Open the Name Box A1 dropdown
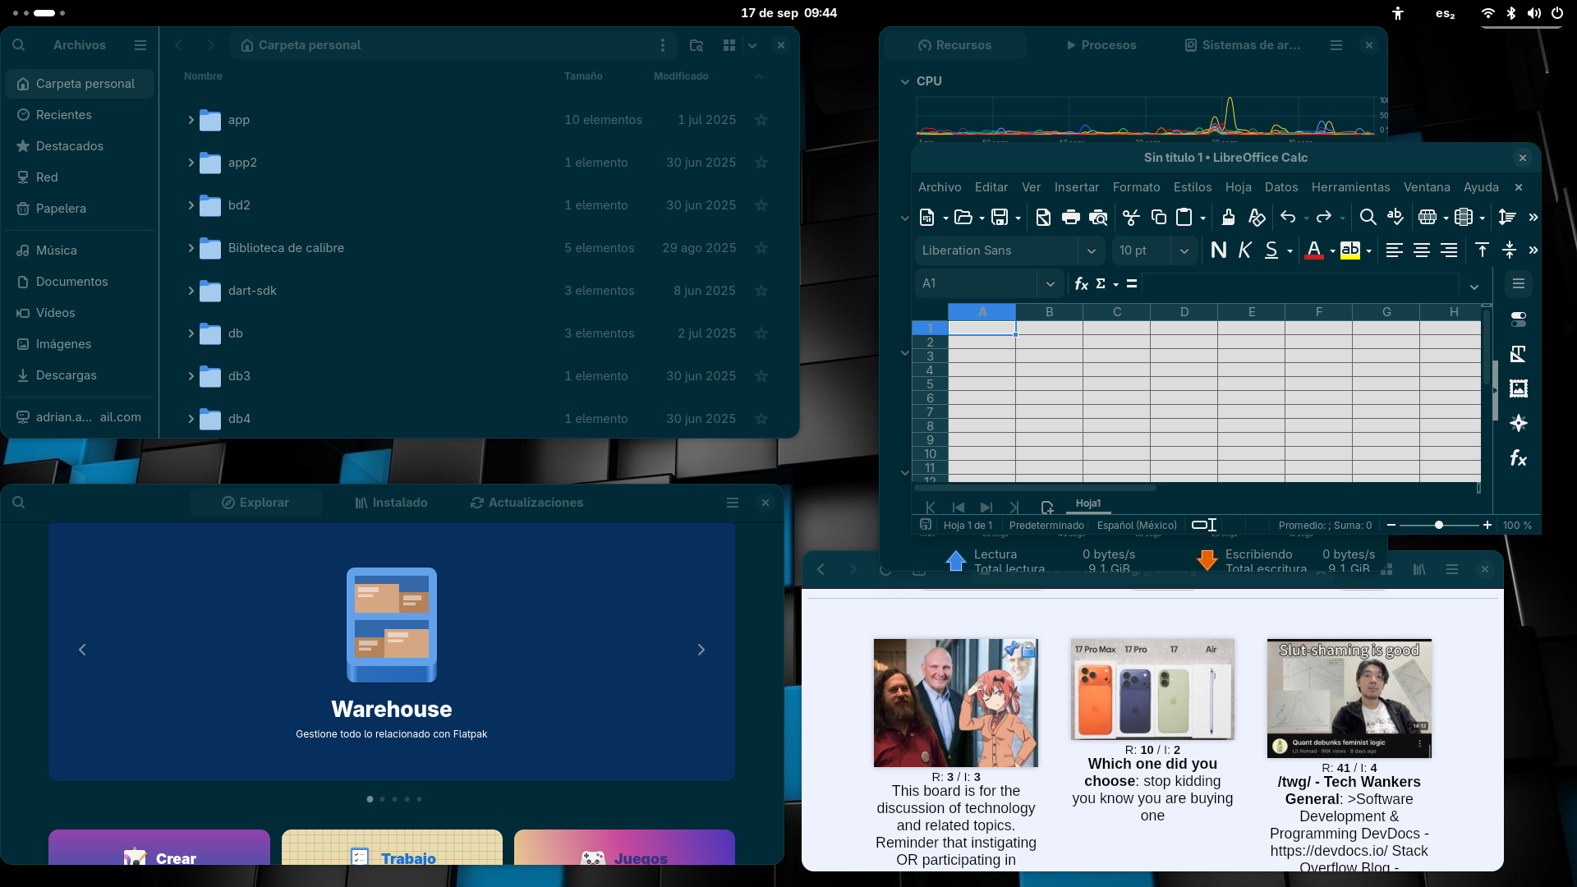 click(x=1051, y=283)
